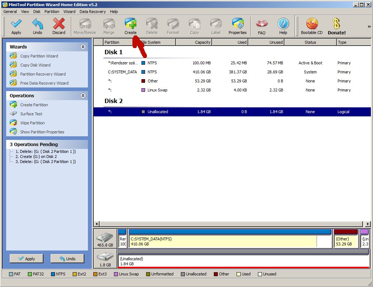Screen dimensions: 373x287
Task: Click the NTFS legend color swatch
Action: click(x=53, y=274)
